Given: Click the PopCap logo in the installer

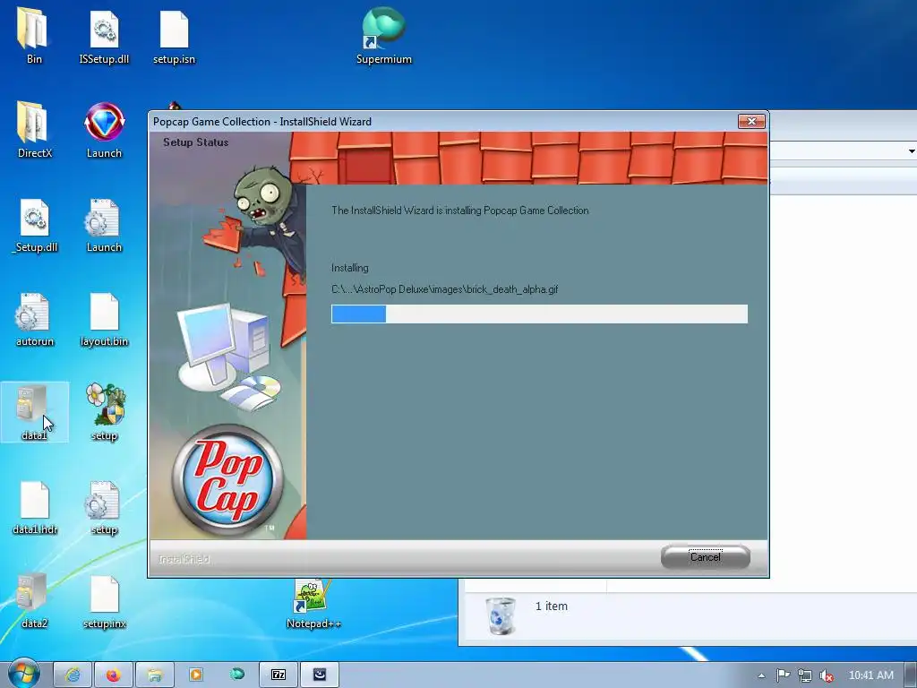Looking at the screenshot, I should [x=227, y=480].
